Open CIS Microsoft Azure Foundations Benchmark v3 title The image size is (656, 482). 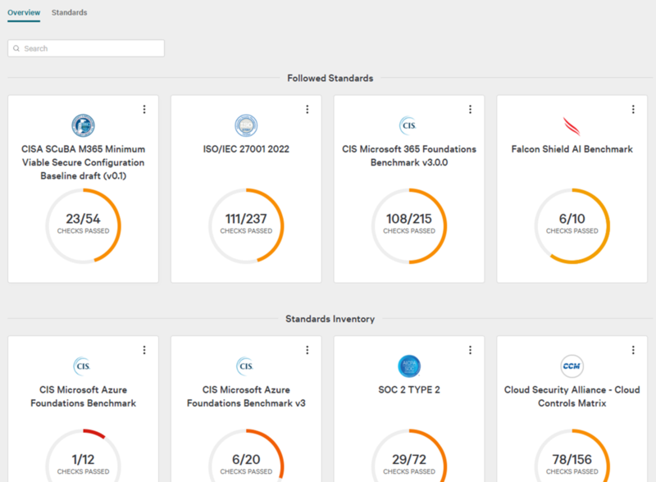[246, 396]
